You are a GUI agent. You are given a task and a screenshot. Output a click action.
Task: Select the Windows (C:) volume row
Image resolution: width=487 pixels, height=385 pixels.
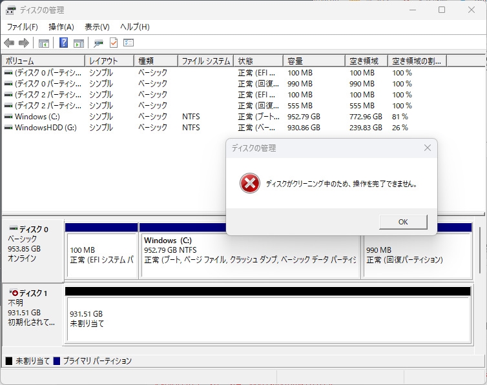click(223, 117)
